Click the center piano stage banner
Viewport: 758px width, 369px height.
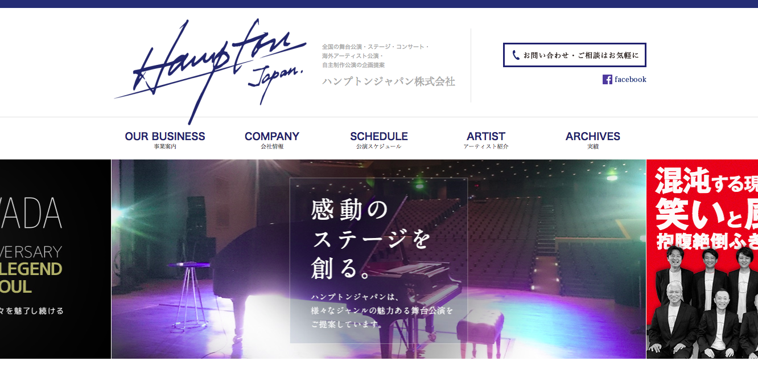click(378, 259)
